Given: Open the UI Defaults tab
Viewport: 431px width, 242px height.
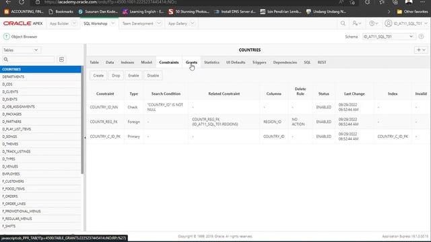Looking at the screenshot, I should [236, 63].
